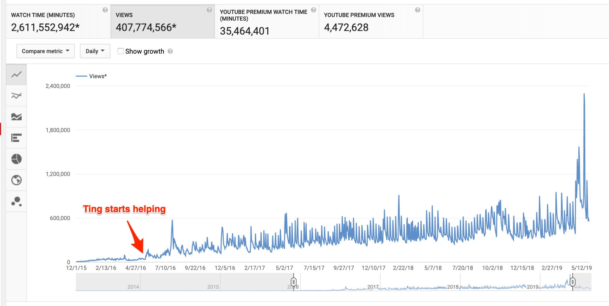
Task: Click the 2/22/18 x-axis date label
Action: click(x=403, y=268)
